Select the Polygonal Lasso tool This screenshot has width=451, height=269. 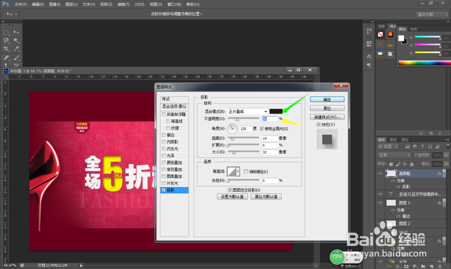(6, 41)
